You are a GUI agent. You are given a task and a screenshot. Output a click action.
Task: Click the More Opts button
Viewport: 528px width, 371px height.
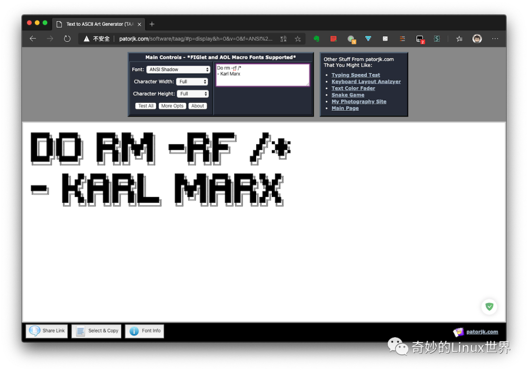coord(173,106)
